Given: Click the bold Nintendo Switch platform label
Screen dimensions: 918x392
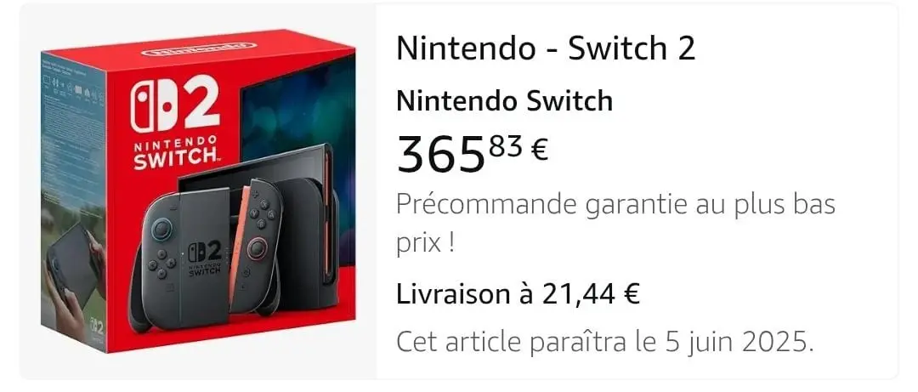Looking at the screenshot, I should 504,101.
